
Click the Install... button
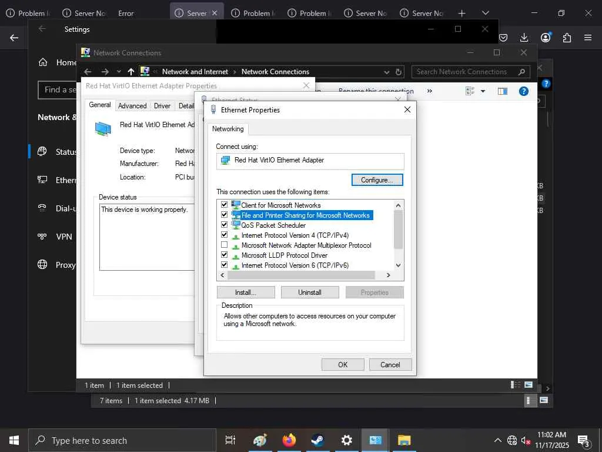click(246, 293)
